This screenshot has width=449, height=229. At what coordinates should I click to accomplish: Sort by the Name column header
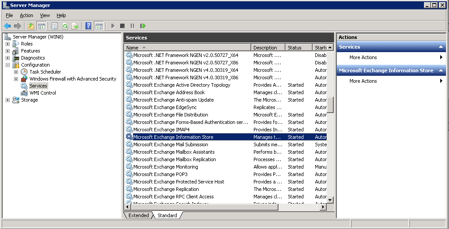(188, 48)
